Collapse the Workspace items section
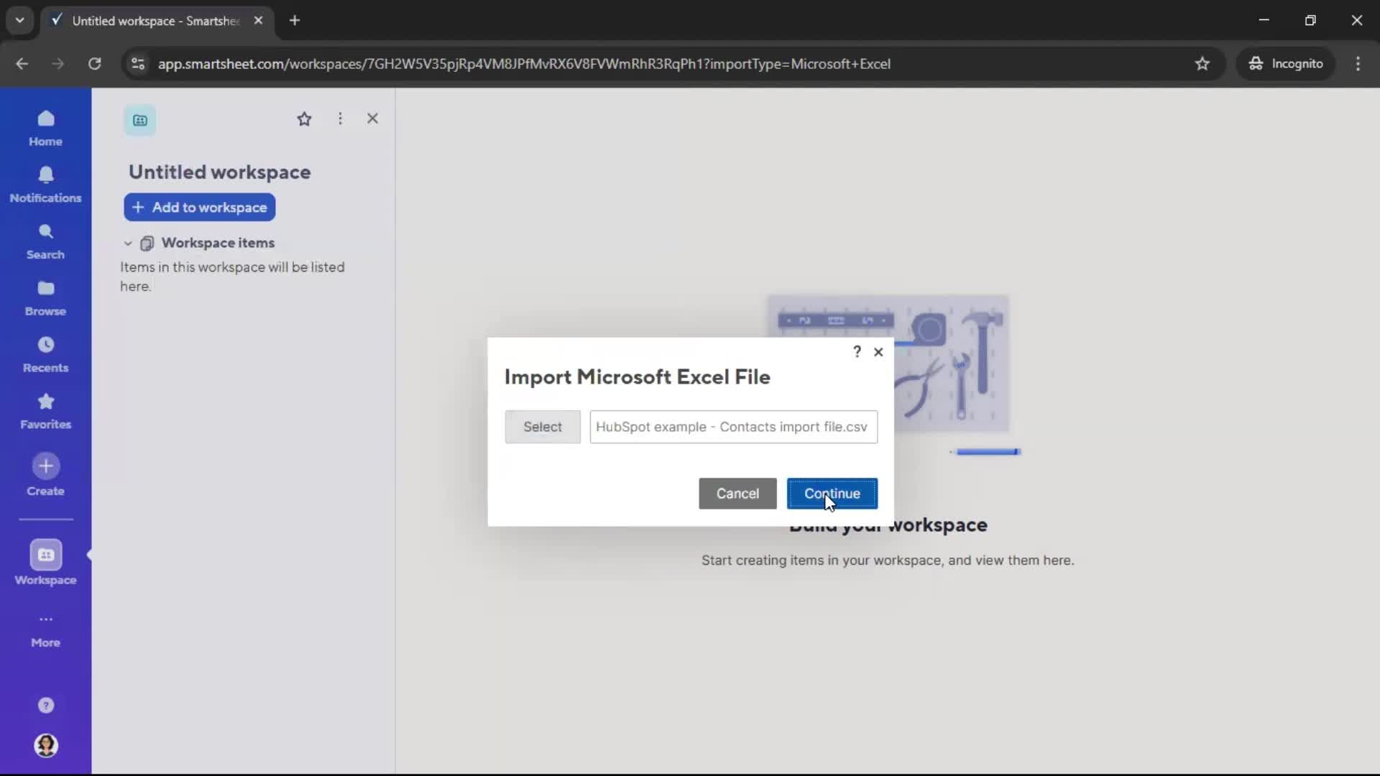Image resolution: width=1380 pixels, height=776 pixels. pos(127,244)
